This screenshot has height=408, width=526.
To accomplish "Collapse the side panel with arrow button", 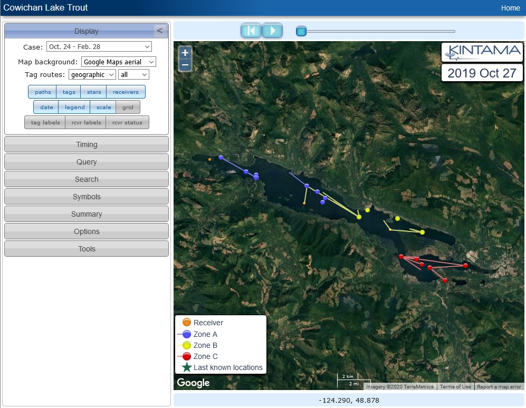I will click(x=159, y=31).
